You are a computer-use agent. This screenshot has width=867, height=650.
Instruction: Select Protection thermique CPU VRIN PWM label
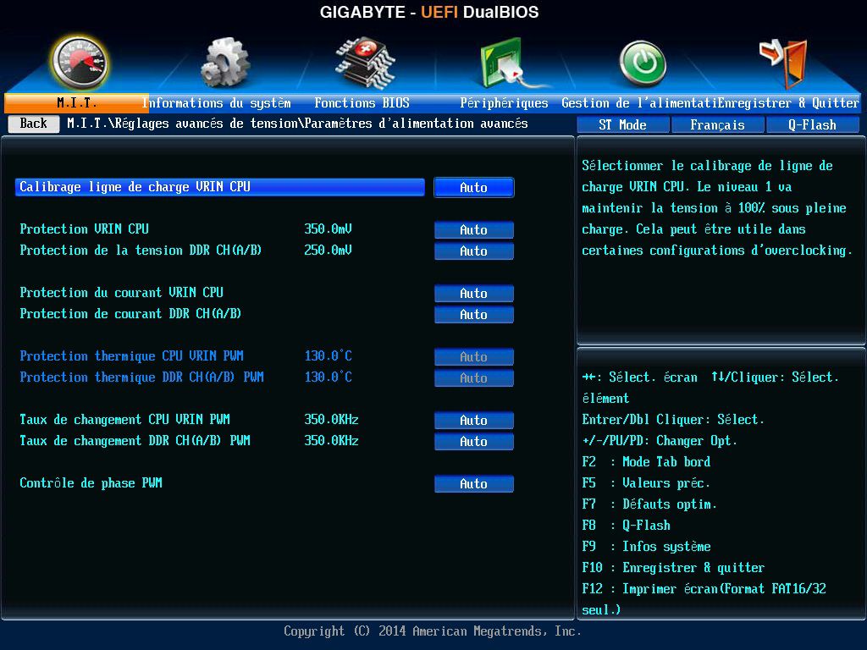[x=131, y=356]
